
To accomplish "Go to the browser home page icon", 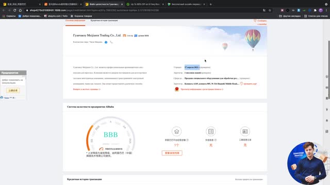I will click(x=20, y=10).
